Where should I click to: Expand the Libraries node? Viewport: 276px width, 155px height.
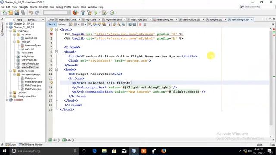pos(11,93)
